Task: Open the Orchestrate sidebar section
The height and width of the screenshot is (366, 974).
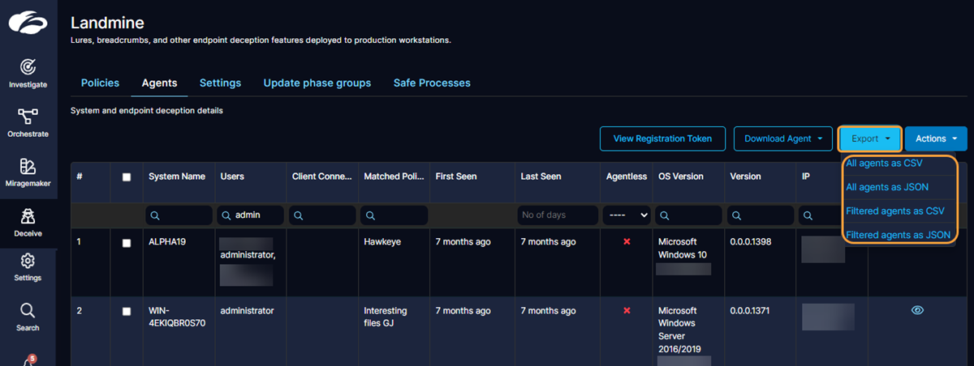Action: coord(28,121)
